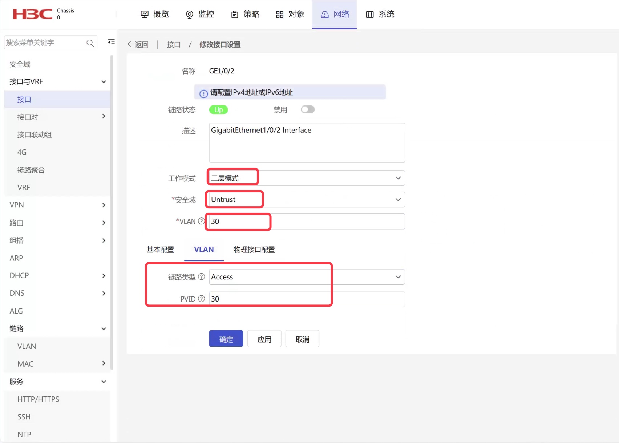Screen dimensions: 619x443
Task: Switch to the VLAN tab
Action: [204, 250]
